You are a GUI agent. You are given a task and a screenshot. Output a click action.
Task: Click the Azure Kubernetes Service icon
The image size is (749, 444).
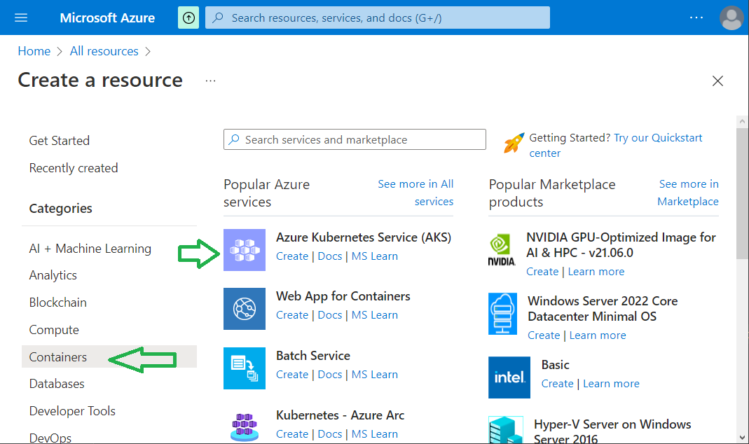[x=245, y=250]
